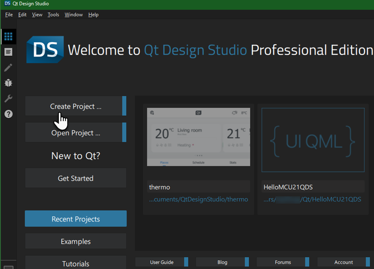Switch to Edit mode sidebar icon
Screen dimensions: 374x269
(8, 52)
